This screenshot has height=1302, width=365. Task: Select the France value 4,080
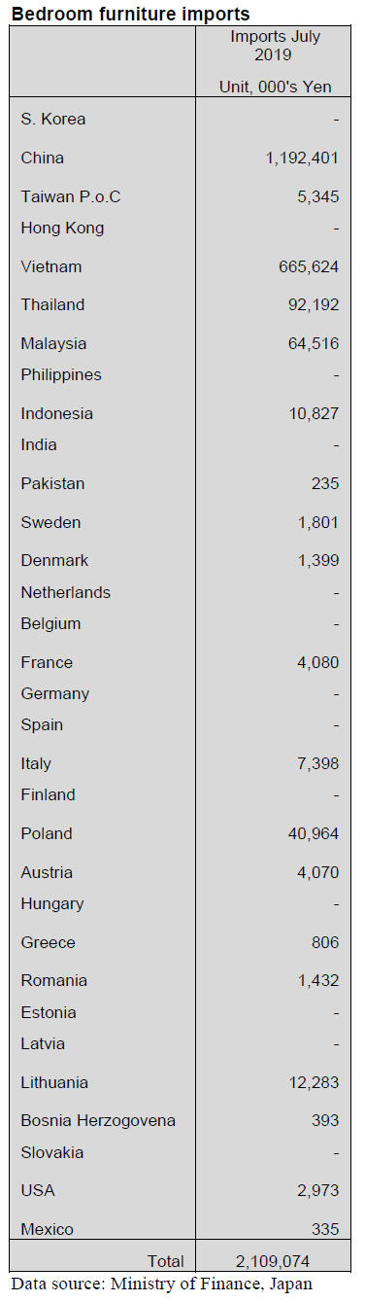click(318, 662)
